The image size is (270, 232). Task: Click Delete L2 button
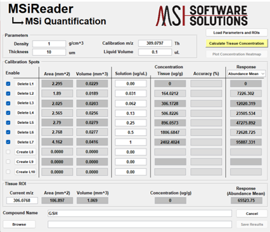click(25, 94)
